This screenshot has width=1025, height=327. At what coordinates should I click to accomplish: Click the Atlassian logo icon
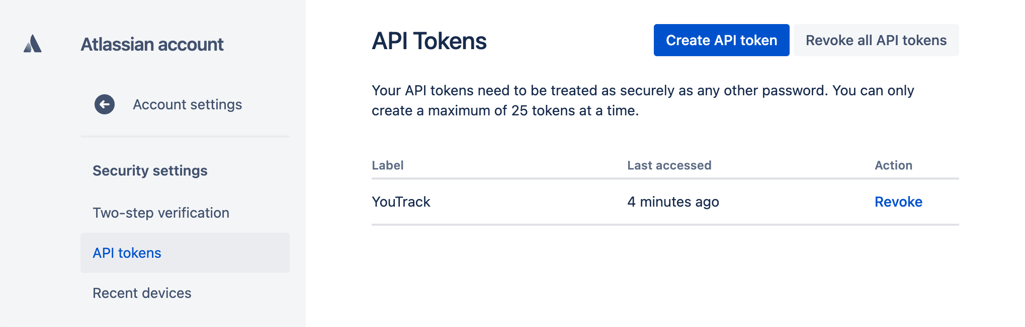coord(32,44)
